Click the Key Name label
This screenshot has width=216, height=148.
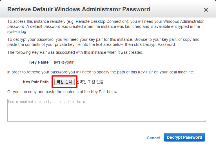pos(39,62)
